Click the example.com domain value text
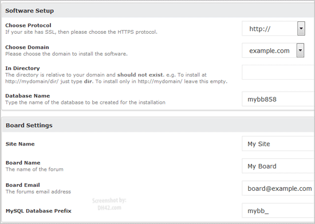This screenshot has height=224, width=315. pos(269,50)
